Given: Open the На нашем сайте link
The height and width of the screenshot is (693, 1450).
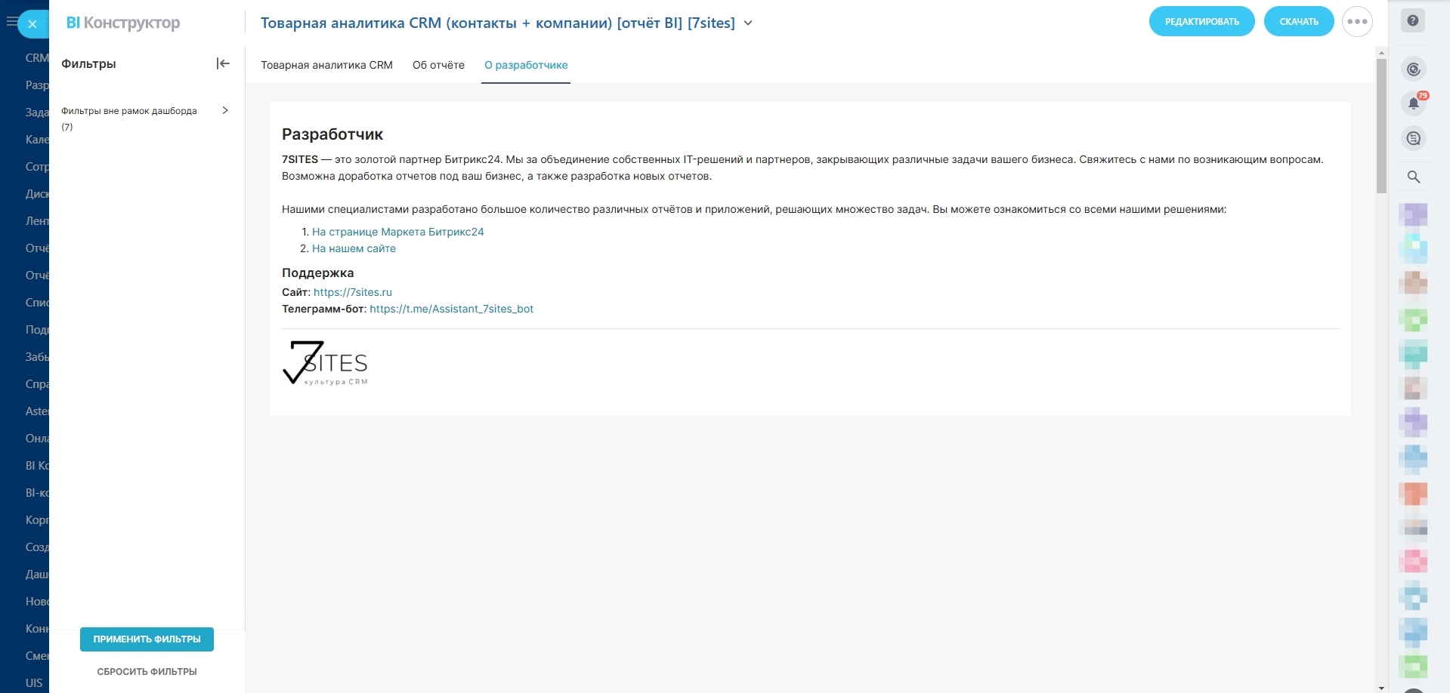Looking at the screenshot, I should pyautogui.click(x=354, y=248).
